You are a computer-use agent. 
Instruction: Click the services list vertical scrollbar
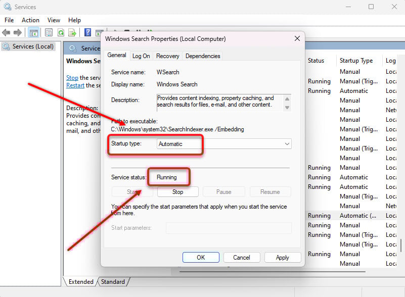click(x=401, y=245)
